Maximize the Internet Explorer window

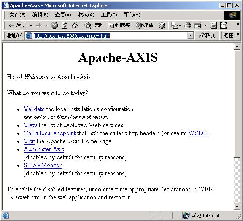point(229,5)
